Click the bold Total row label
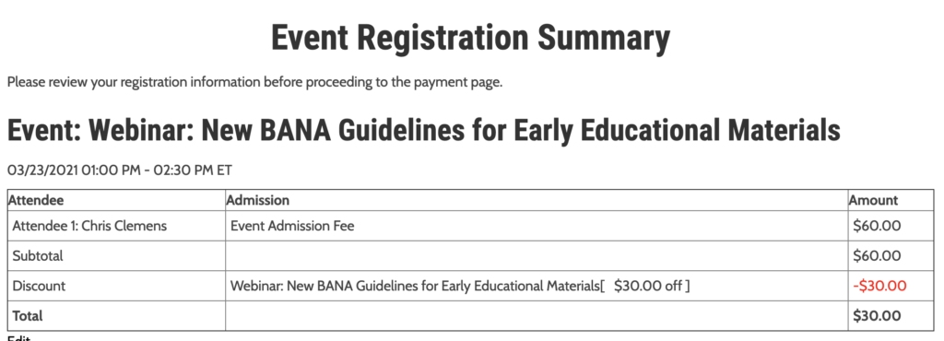Screen dimensions: 944x341 [x=28, y=316]
